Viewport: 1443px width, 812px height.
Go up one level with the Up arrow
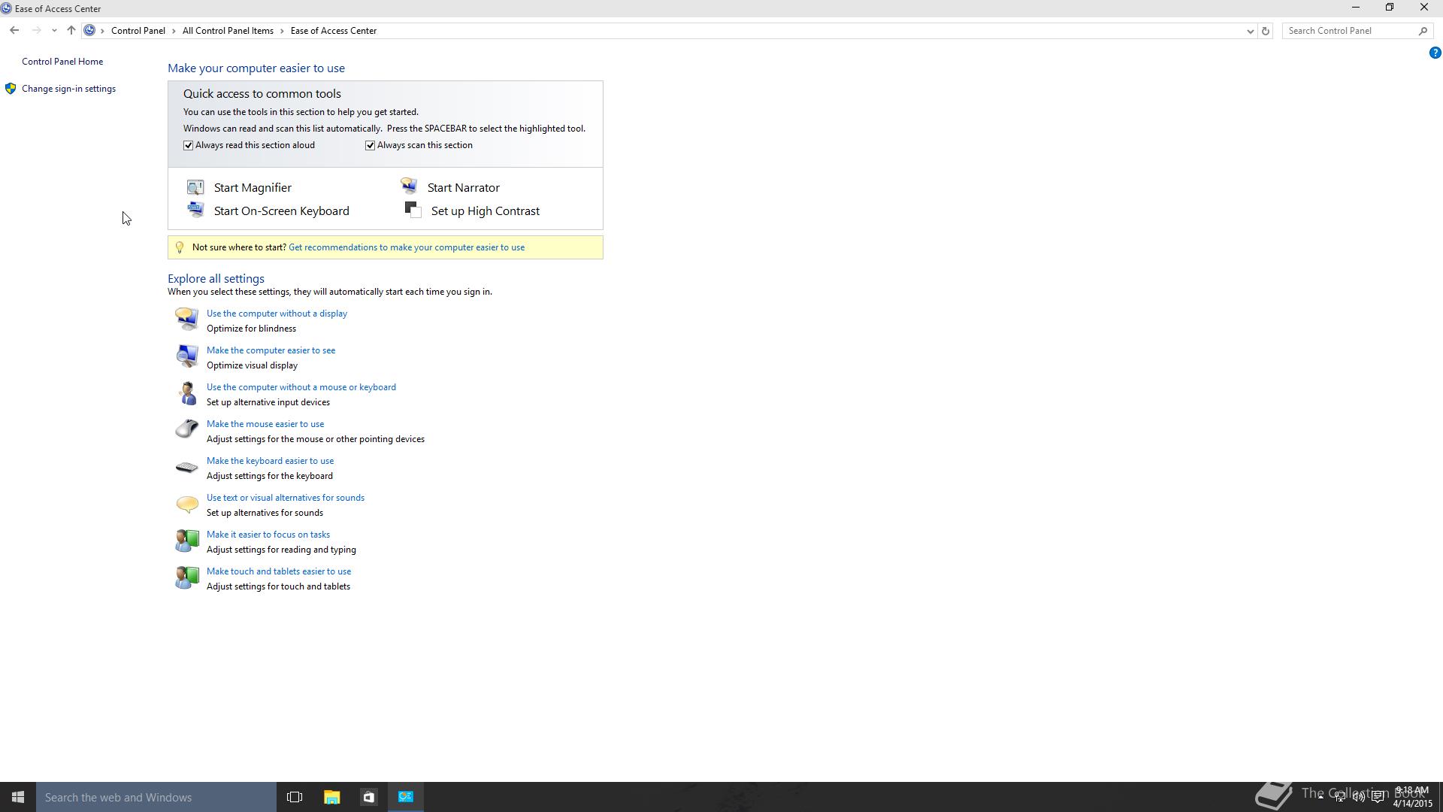click(x=71, y=31)
